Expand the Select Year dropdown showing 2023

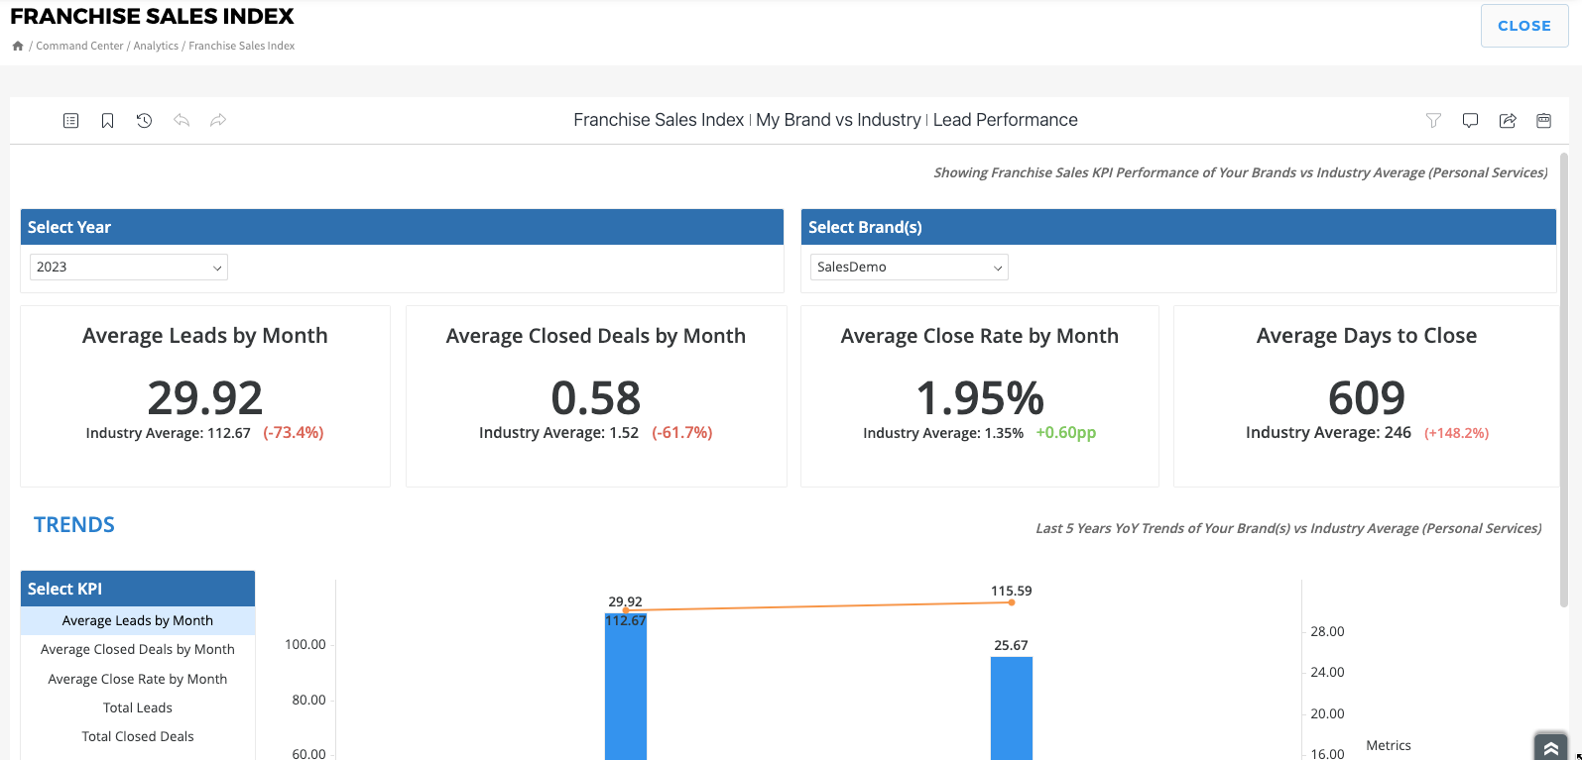(x=129, y=268)
